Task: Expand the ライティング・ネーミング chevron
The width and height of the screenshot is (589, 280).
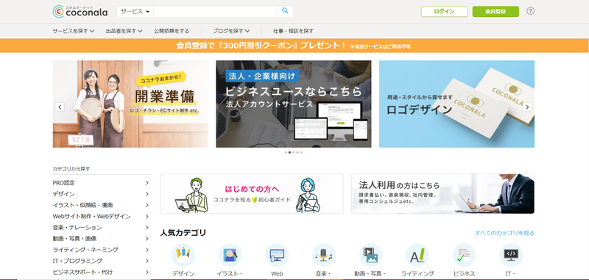Action: point(147,250)
